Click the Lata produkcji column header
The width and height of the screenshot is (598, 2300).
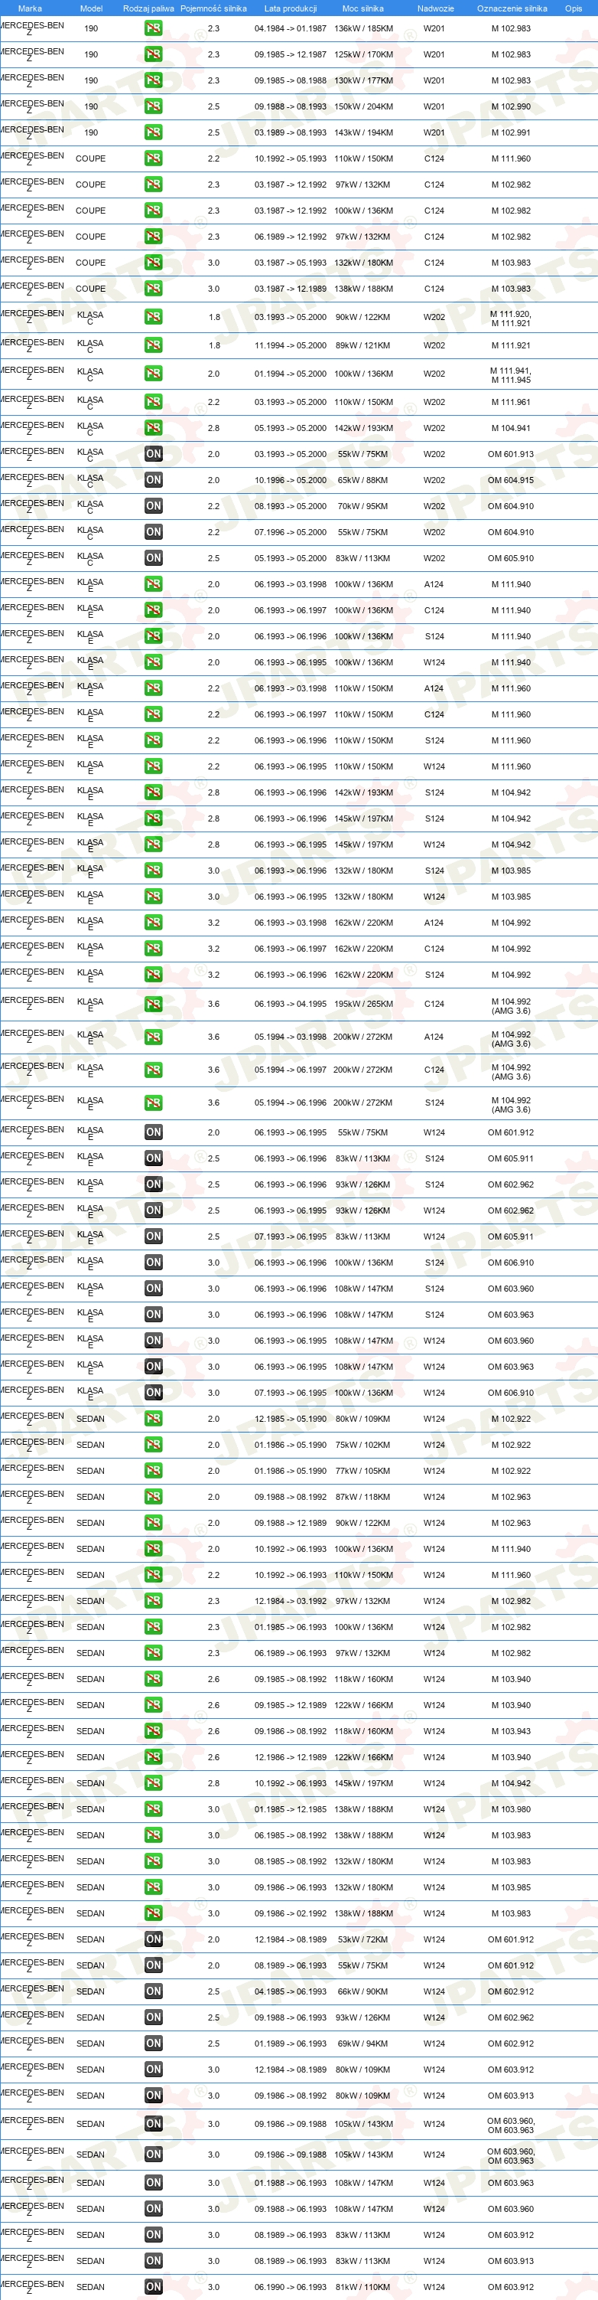(x=291, y=8)
